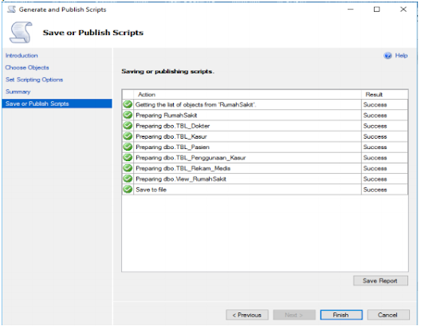Viewport: 421px width, 326px height.
Task: Click success icon for Getting list of objects
Action: [x=128, y=104]
